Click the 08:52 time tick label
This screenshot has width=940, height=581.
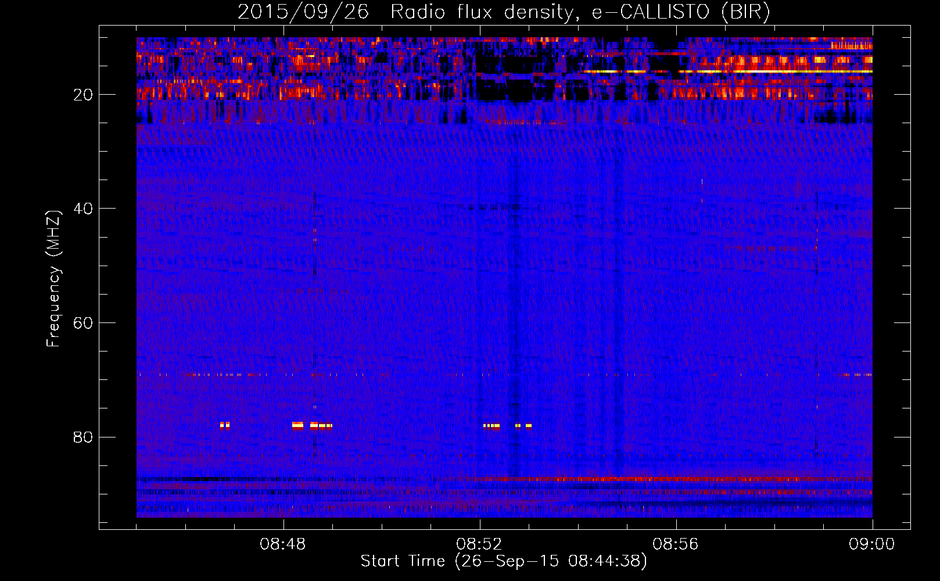point(479,544)
